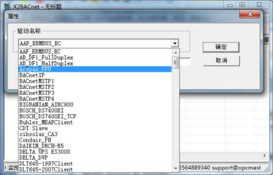Close the 属性 dialog with the red X
This screenshot has width=273, height=175.
(x=250, y=14)
